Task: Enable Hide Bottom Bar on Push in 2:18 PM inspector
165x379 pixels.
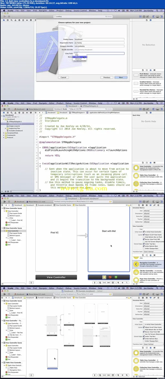Action: pyautogui.click(x=144, y=237)
